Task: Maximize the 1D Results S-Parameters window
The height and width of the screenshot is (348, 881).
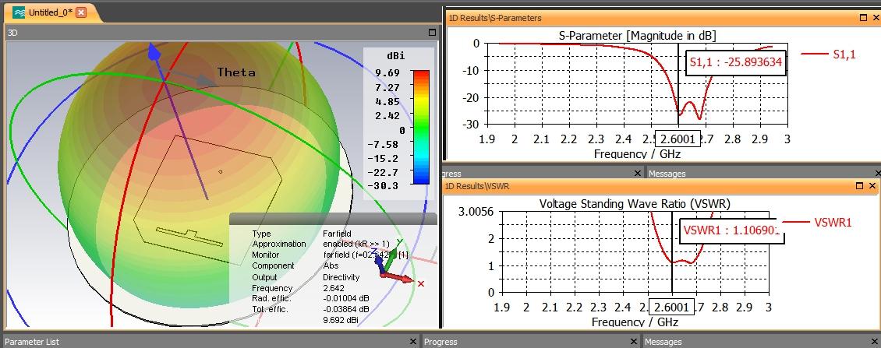Action: (x=863, y=18)
